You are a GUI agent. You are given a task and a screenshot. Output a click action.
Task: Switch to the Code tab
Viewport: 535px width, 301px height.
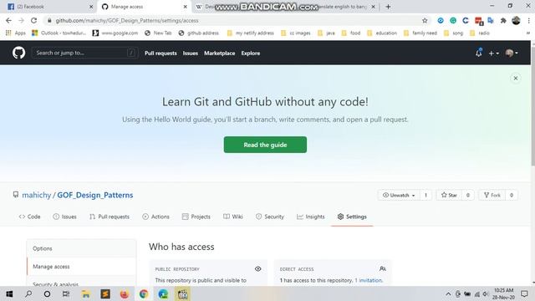click(x=30, y=217)
